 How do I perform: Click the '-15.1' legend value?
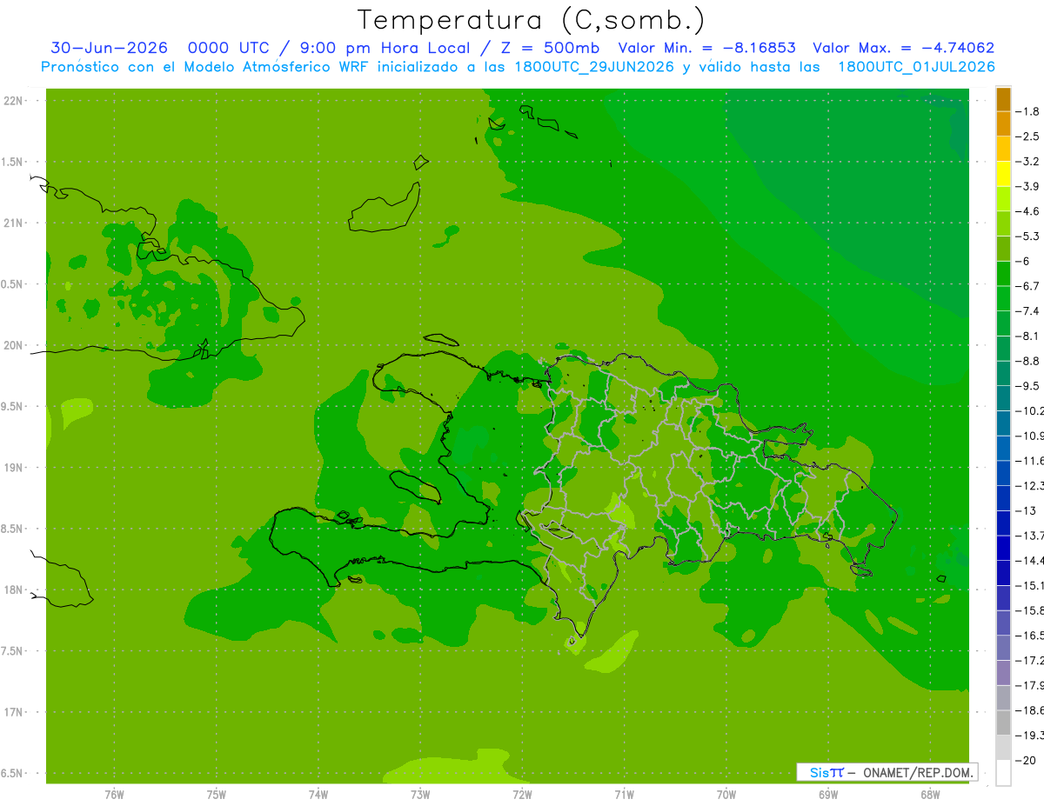(x=1029, y=585)
